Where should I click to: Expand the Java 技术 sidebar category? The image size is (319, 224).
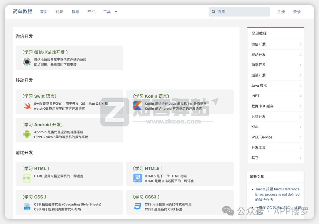click(275, 85)
